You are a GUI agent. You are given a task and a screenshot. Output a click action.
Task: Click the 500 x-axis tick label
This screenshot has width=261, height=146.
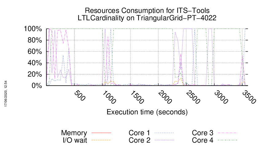(80, 96)
